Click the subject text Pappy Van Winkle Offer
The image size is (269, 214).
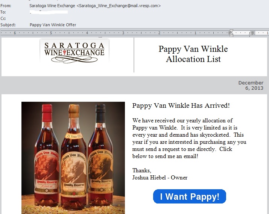pyautogui.click(x=53, y=25)
